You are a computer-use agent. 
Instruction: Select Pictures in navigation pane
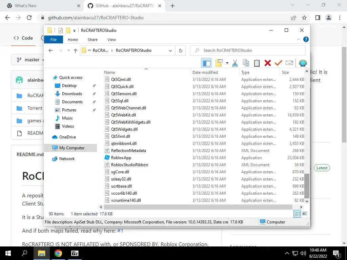point(69,110)
